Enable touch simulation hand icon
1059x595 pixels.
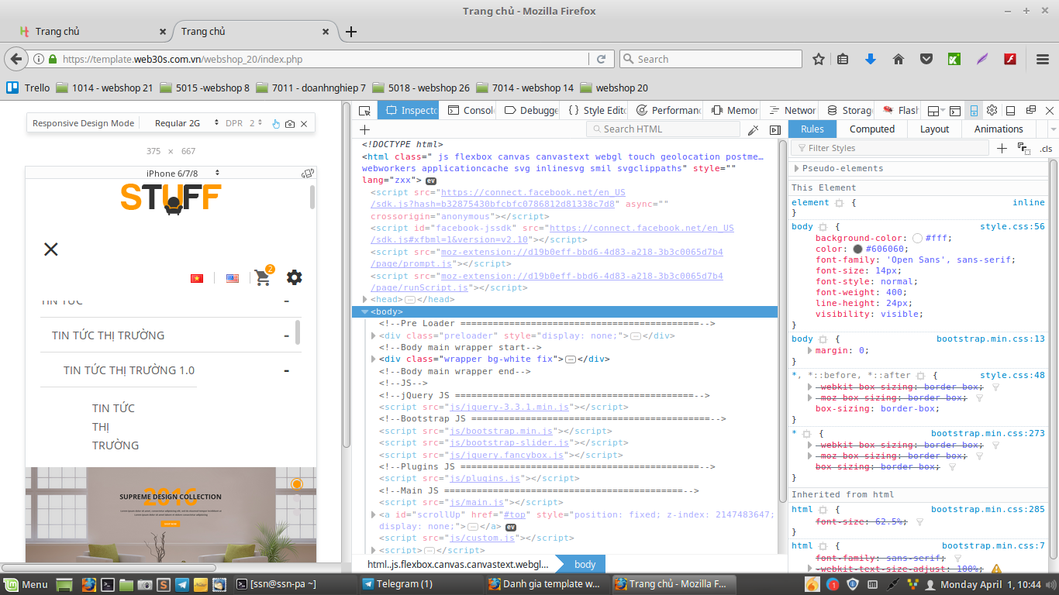[x=276, y=124]
